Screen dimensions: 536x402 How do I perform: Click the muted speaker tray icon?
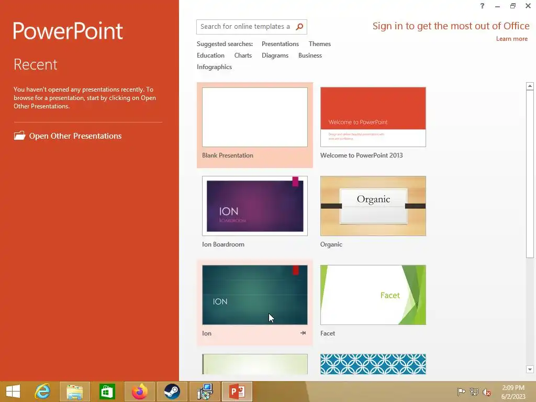point(486,392)
